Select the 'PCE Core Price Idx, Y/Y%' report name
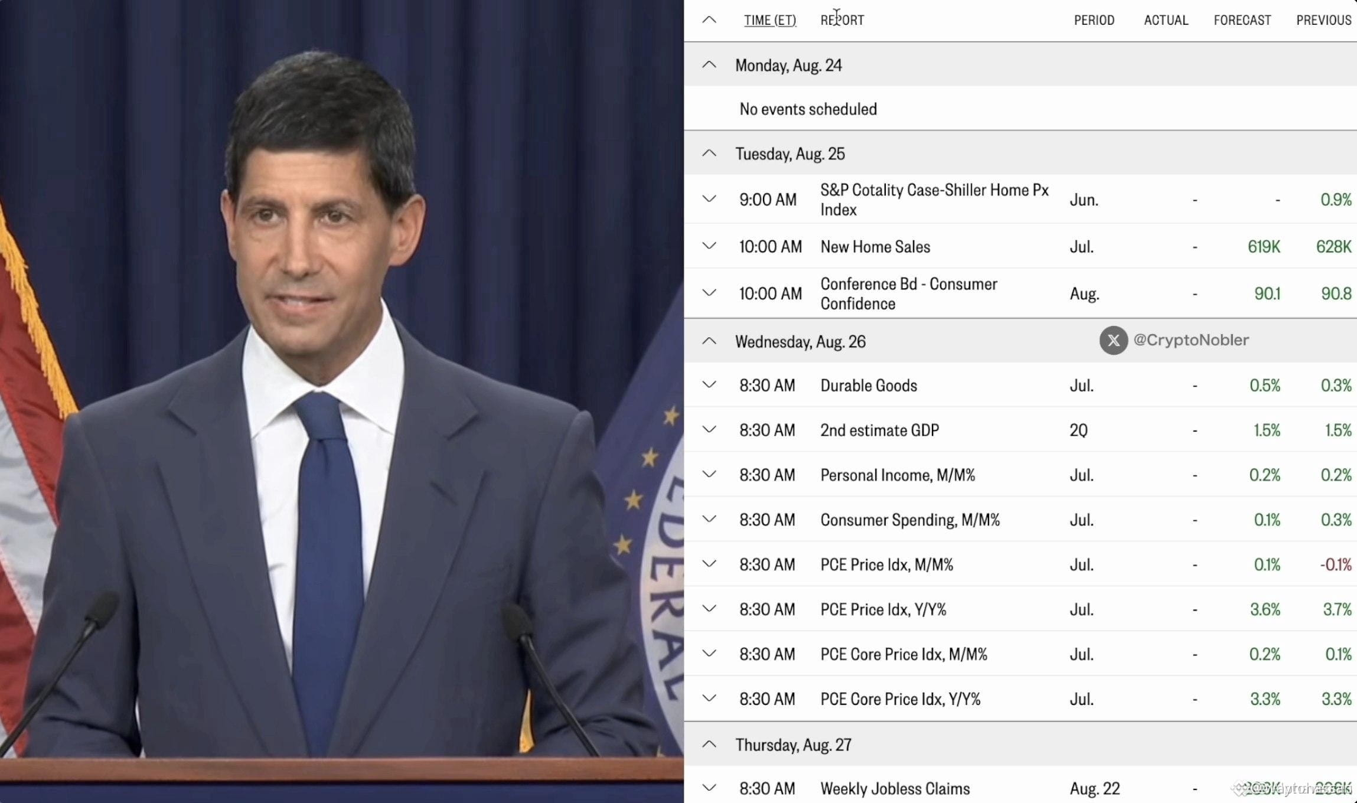The height and width of the screenshot is (803, 1357). click(x=900, y=700)
